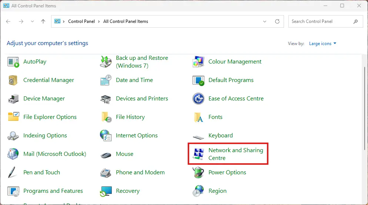Expand the address bar history dropdown

265,21
